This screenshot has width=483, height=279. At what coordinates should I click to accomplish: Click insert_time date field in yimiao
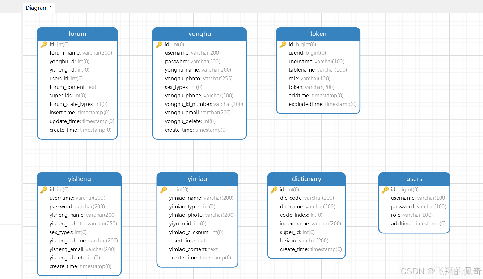(189, 241)
